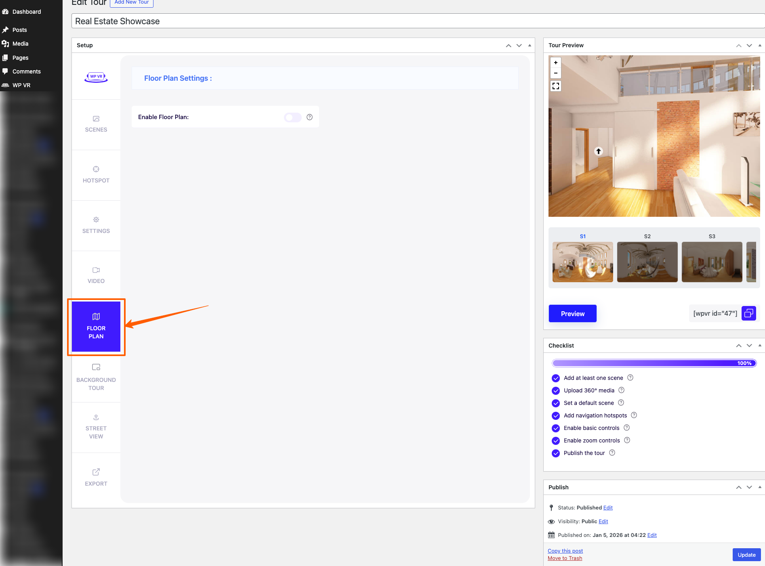765x566 pixels.
Task: Open help for Publish the tour
Action: point(612,453)
